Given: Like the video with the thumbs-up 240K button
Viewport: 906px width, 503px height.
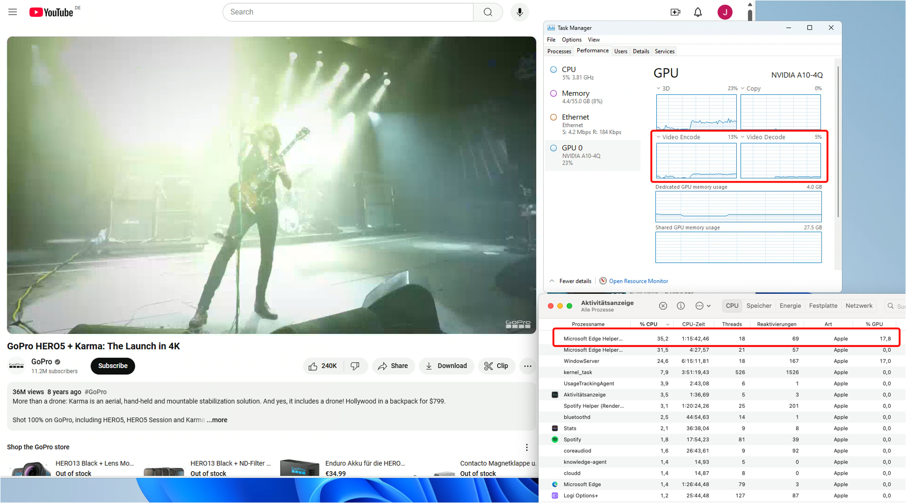Looking at the screenshot, I should pos(322,366).
